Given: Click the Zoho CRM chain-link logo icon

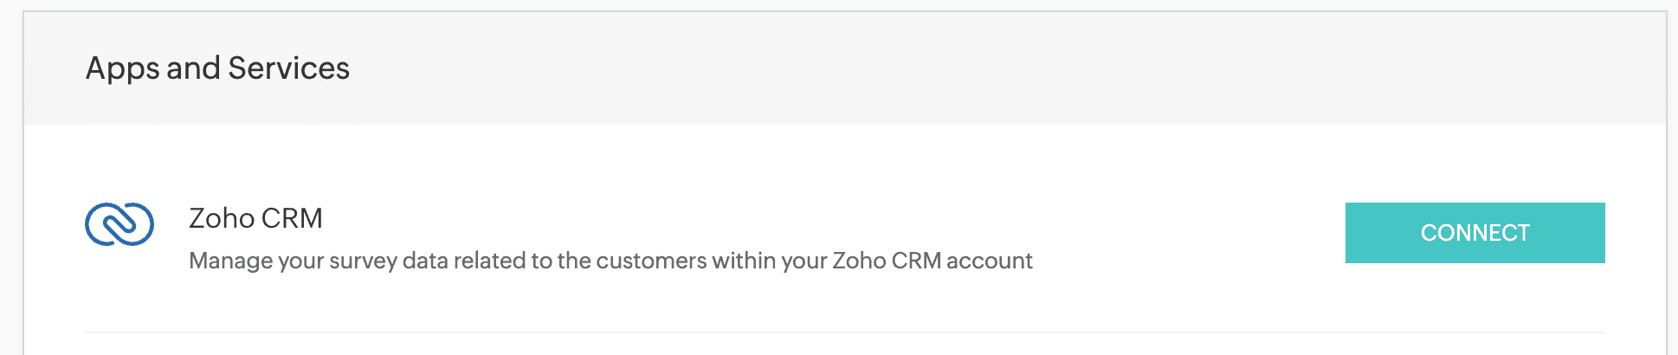Looking at the screenshot, I should [119, 224].
